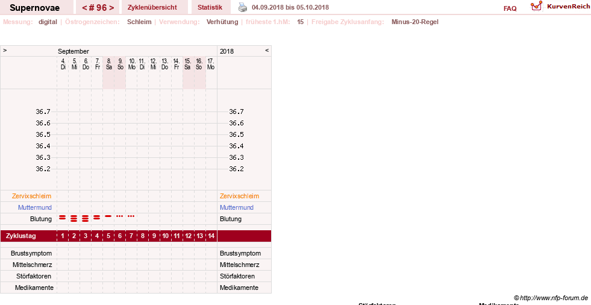This screenshot has height=305, width=591.
Task: Select the 8. Sa date column header
Action: 109,64
